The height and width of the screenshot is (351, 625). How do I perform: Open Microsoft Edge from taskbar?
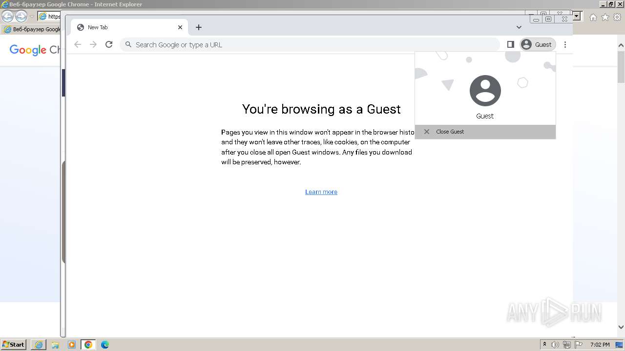coord(105,345)
